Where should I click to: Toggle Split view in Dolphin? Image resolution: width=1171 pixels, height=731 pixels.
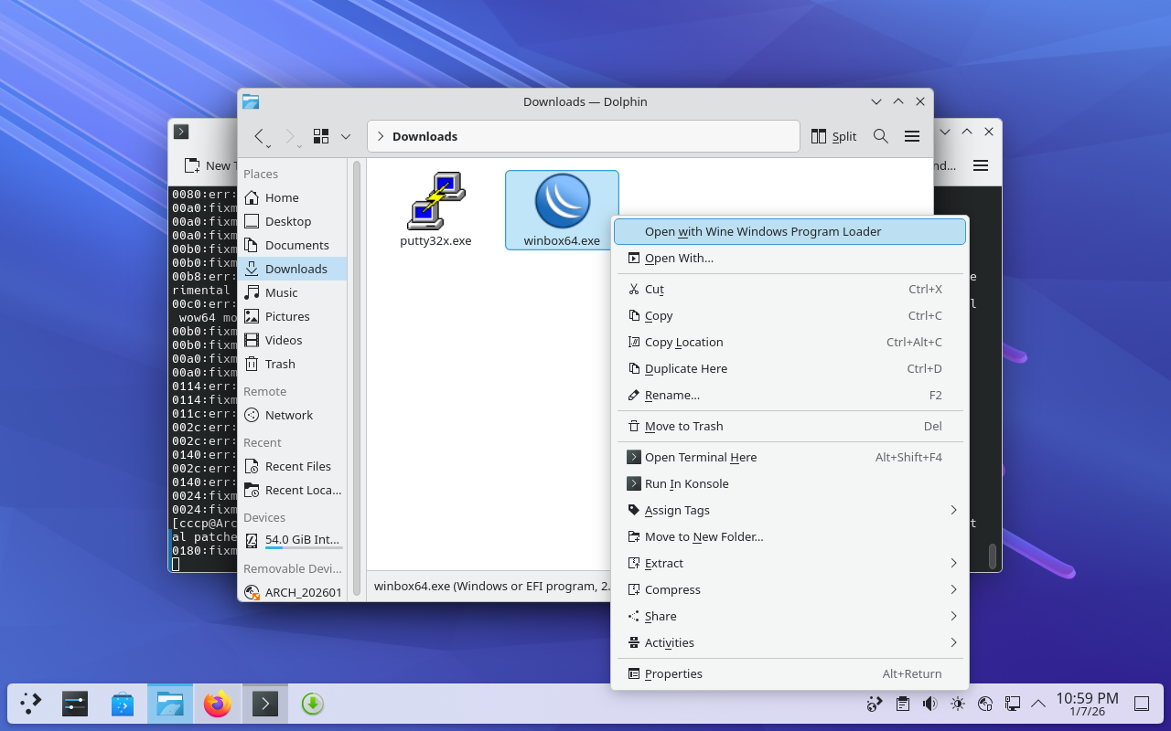(x=833, y=136)
